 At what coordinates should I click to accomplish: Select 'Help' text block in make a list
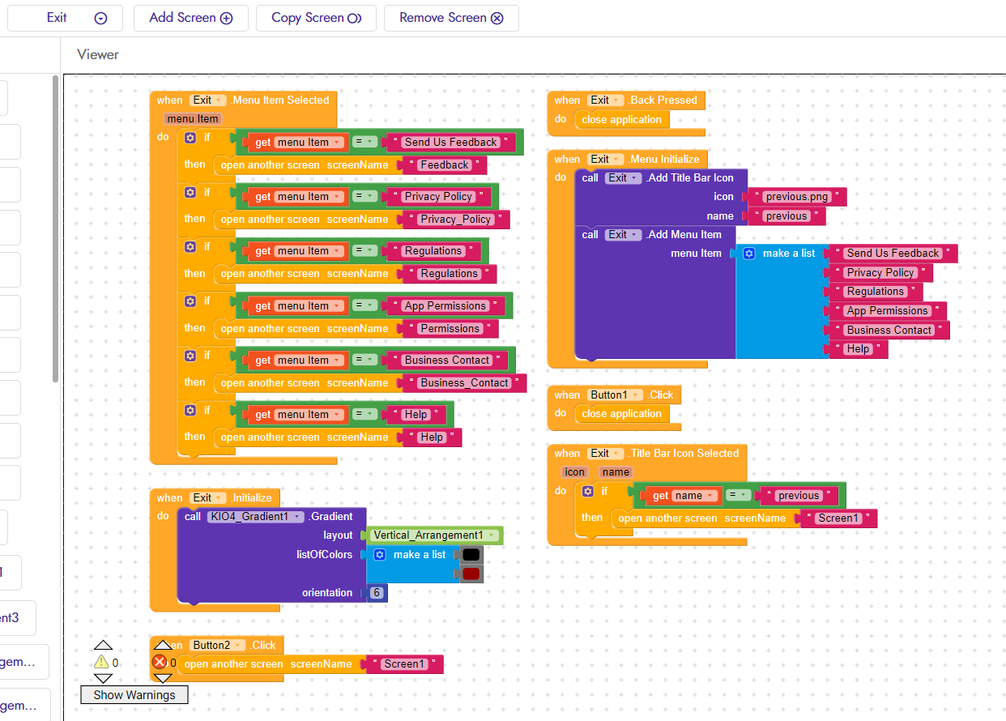point(858,350)
